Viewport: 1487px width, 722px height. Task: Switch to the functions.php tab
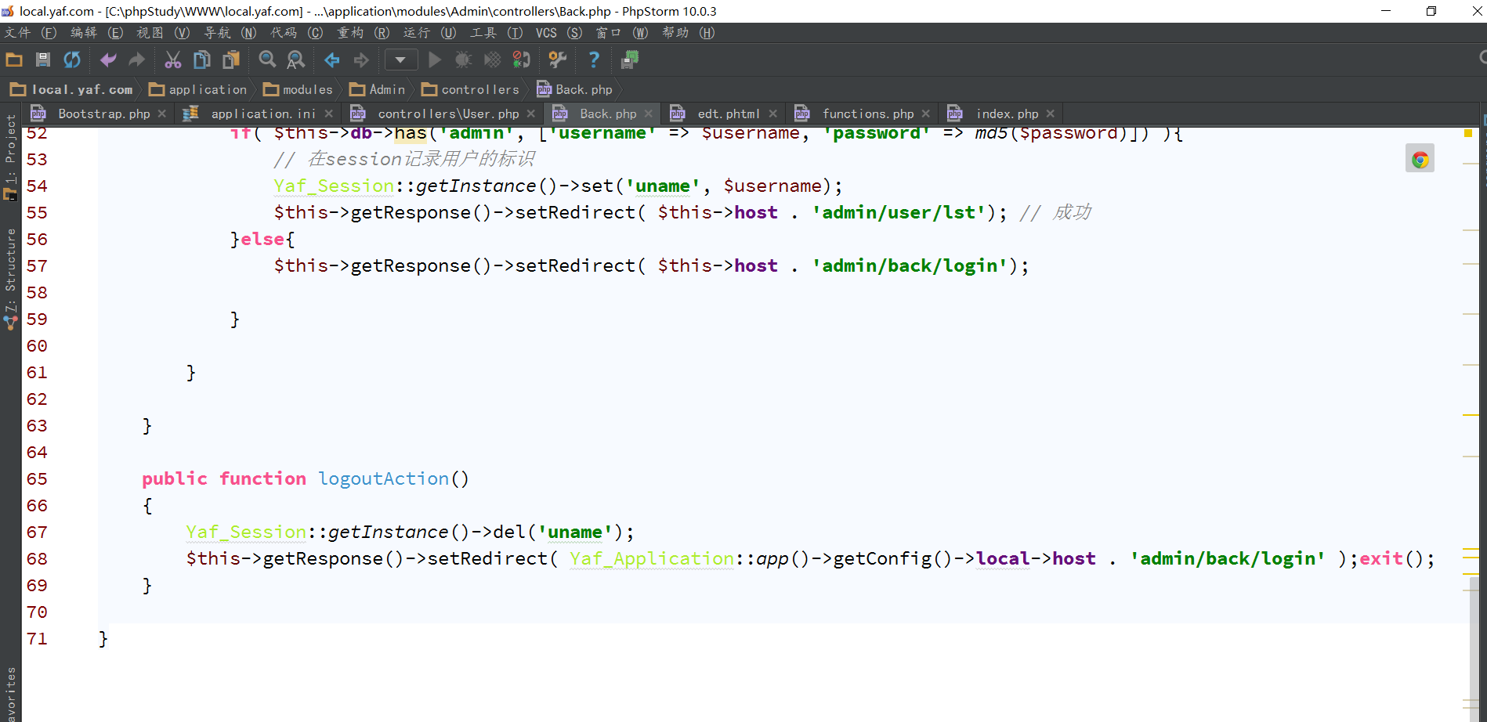click(867, 114)
